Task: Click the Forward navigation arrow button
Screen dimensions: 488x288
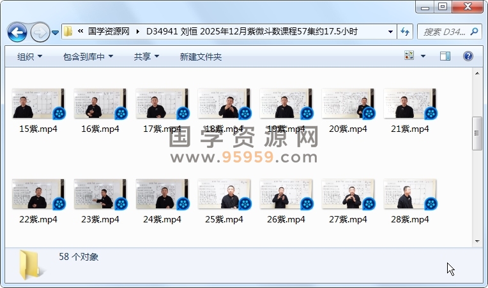Action: [x=40, y=31]
